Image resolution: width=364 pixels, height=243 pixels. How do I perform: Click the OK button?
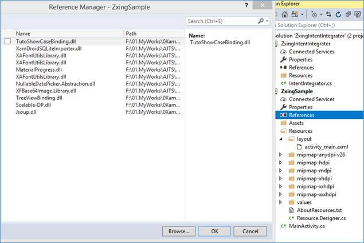214,231
